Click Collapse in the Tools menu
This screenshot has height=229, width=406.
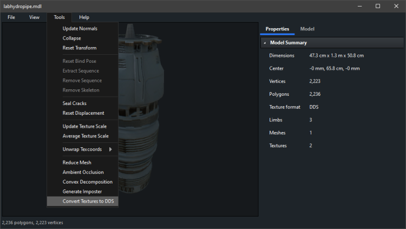[71, 38]
